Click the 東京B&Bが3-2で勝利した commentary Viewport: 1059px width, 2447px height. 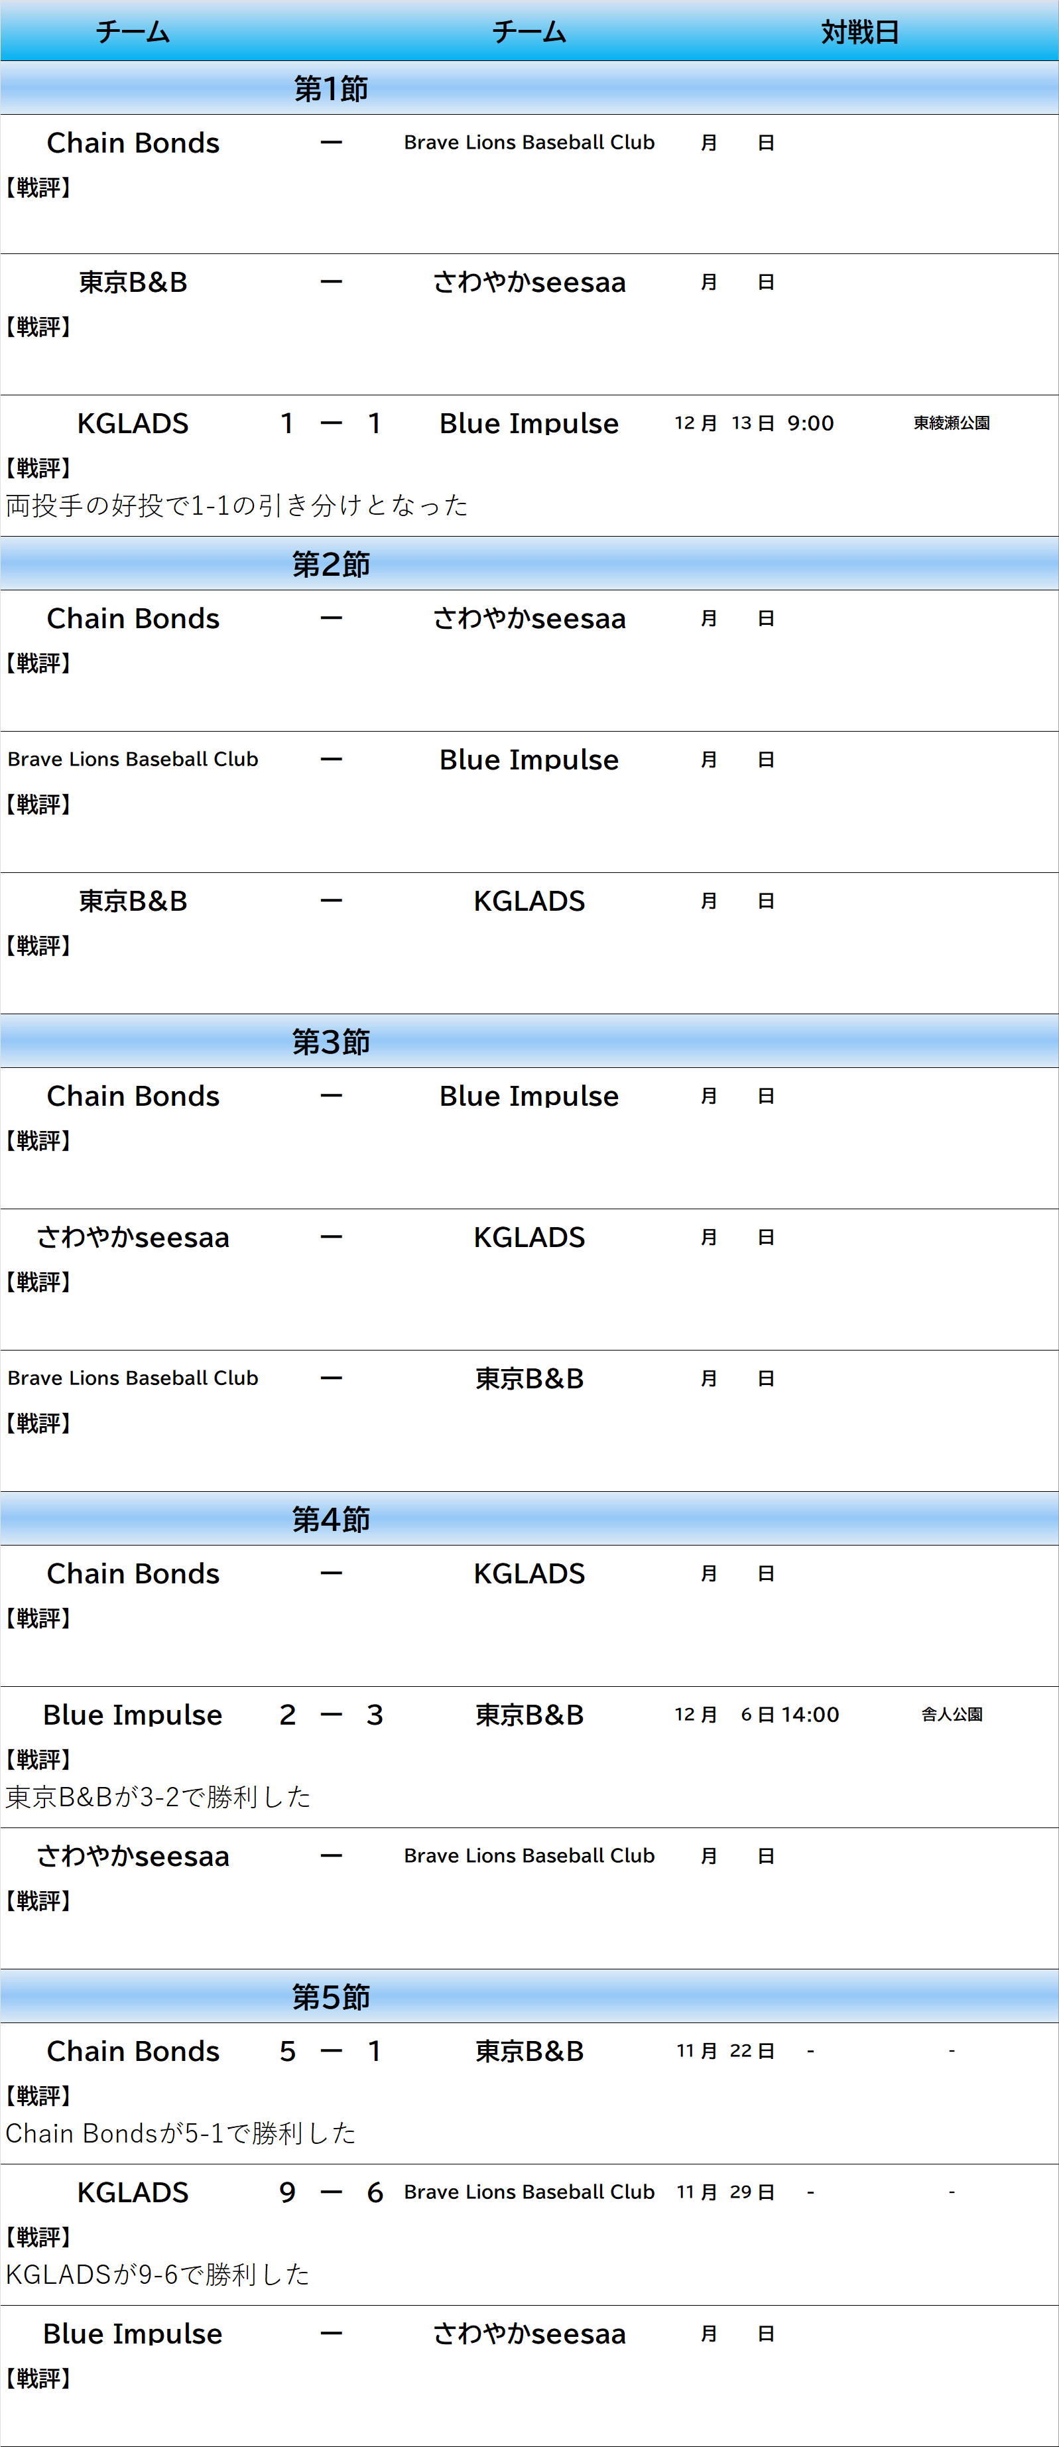pos(158,1796)
